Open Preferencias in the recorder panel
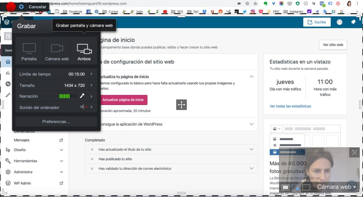 point(56,121)
